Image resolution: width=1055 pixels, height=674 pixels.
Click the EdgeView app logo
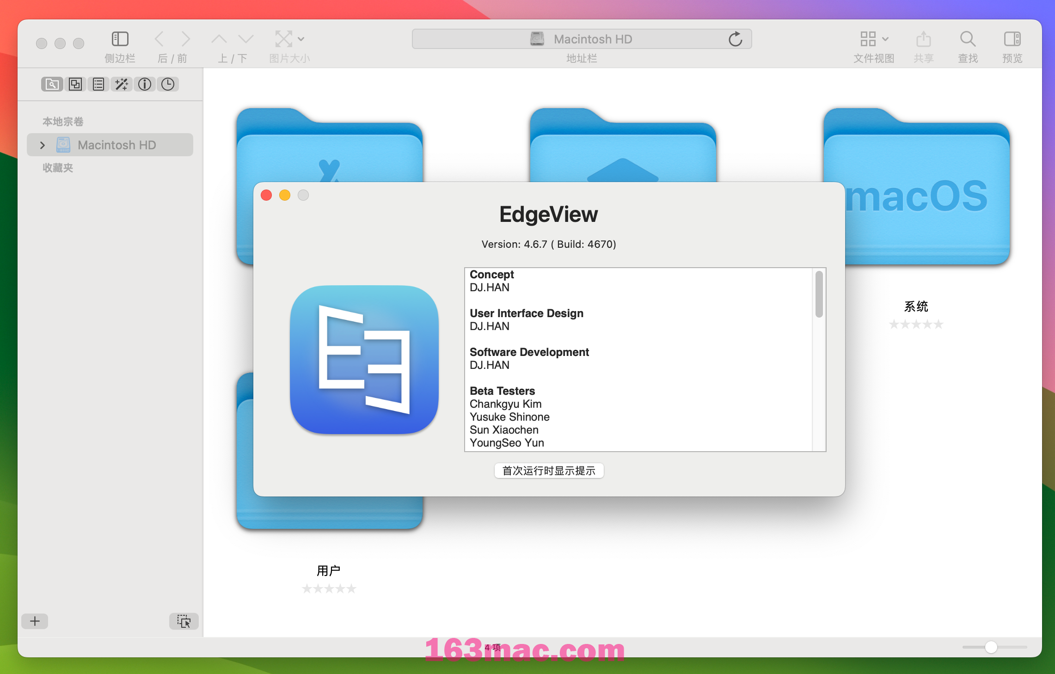[x=364, y=360]
